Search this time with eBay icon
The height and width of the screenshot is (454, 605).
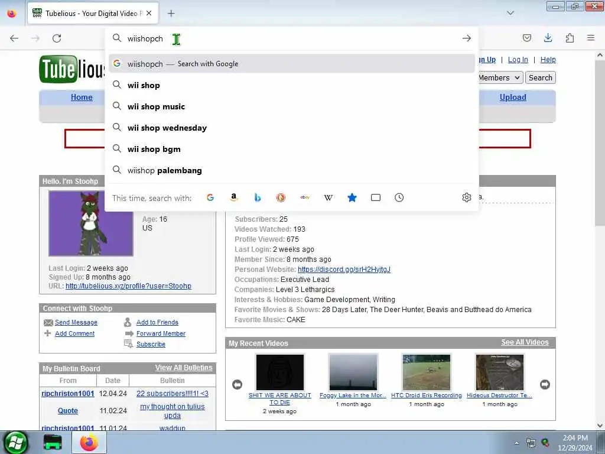click(305, 197)
